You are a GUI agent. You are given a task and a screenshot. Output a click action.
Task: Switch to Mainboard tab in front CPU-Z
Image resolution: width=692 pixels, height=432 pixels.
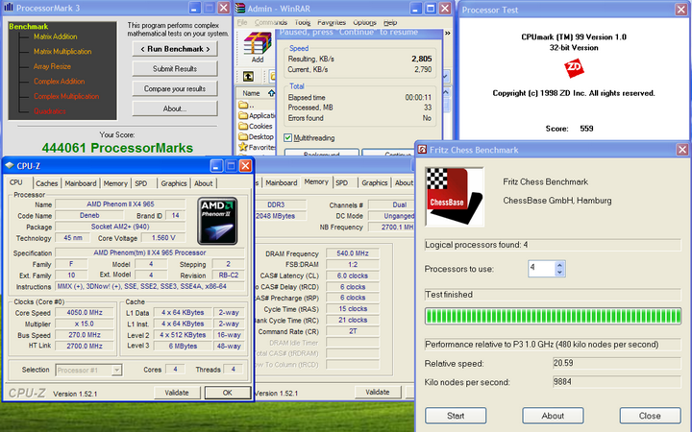[x=81, y=183]
